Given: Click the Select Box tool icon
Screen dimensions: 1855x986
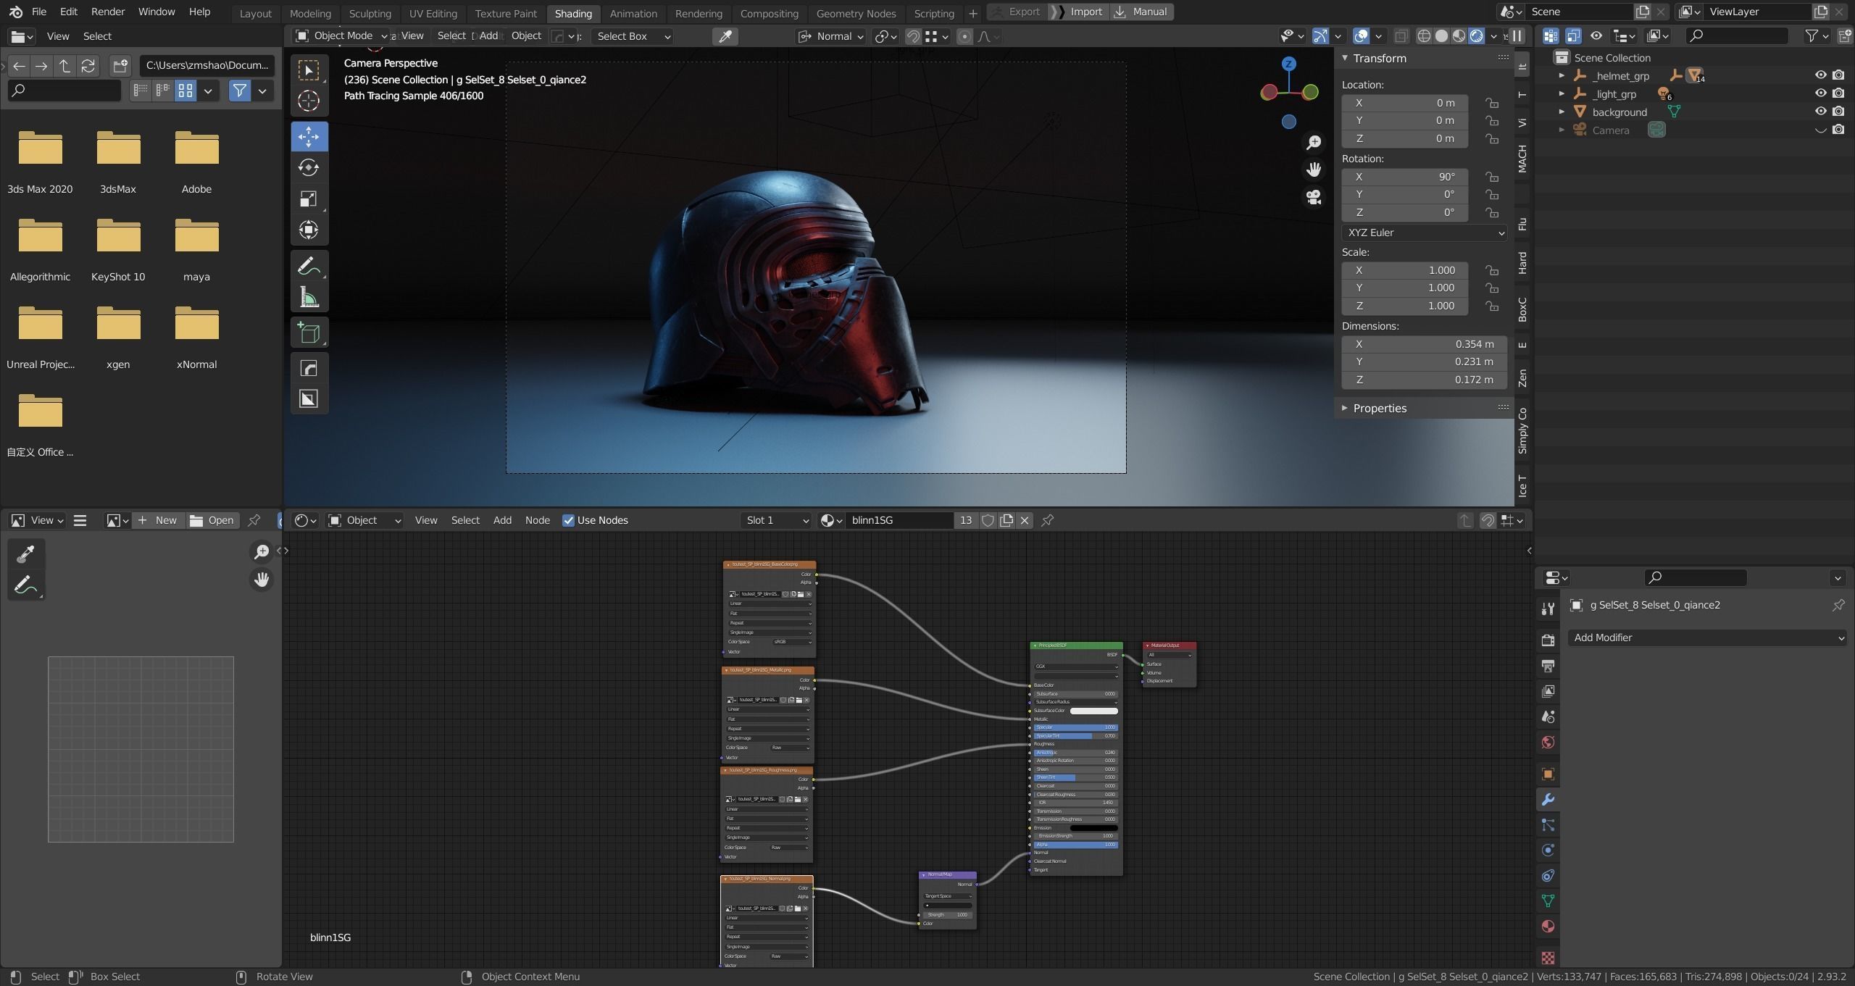Looking at the screenshot, I should click(309, 70).
